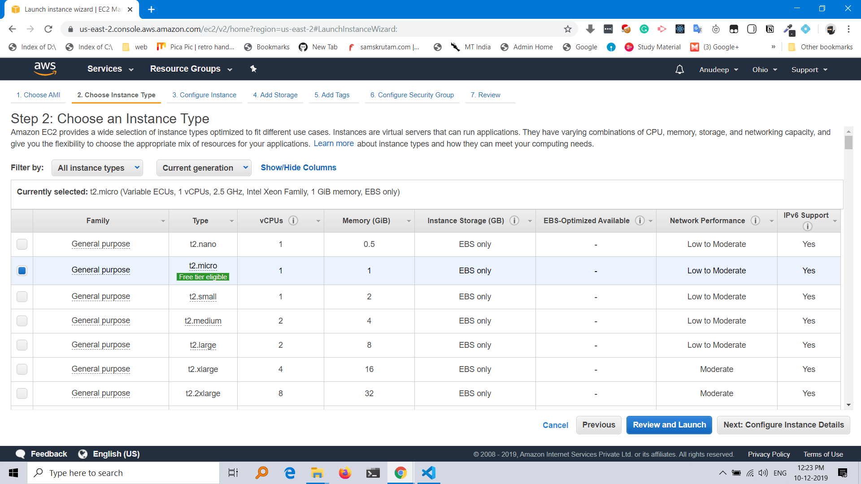This screenshot has width=861, height=484.
Task: Open the t2.micro type link
Action: pyautogui.click(x=203, y=266)
